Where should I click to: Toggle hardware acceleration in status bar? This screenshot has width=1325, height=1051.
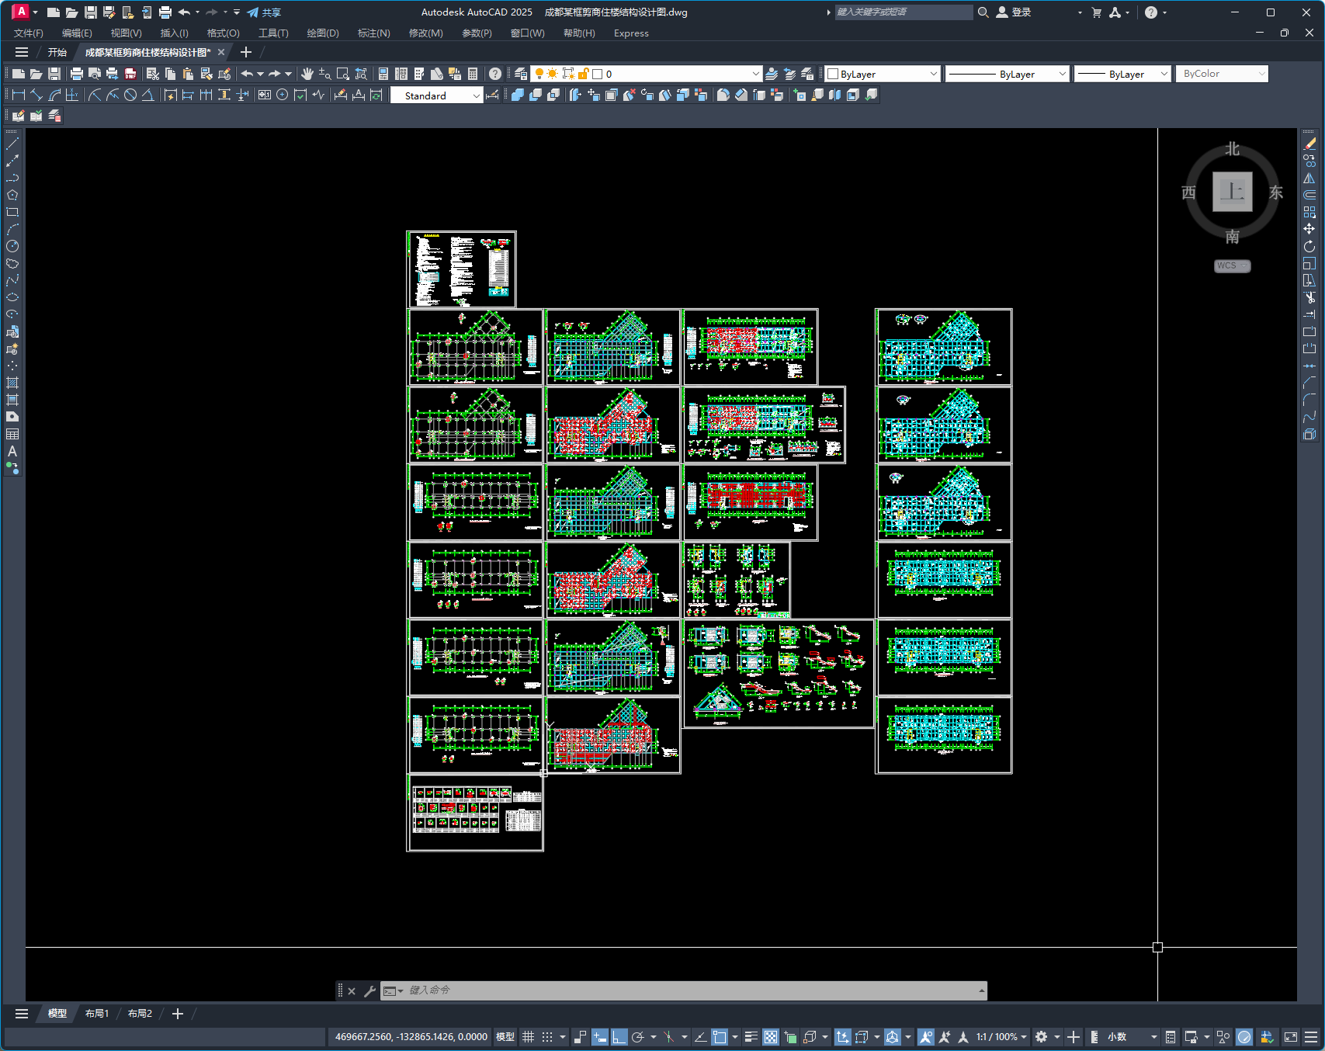[x=1244, y=1037]
